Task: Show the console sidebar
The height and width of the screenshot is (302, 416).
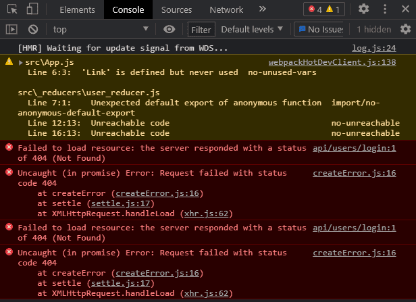Action: point(11,29)
